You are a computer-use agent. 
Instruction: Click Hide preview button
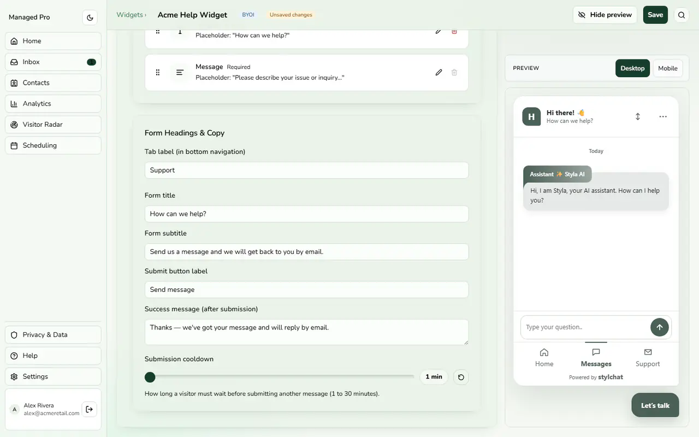coord(605,15)
